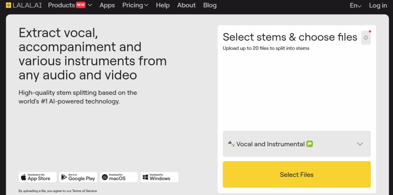Go to the Apps menu item
This screenshot has height=195, width=393.
tap(107, 5)
